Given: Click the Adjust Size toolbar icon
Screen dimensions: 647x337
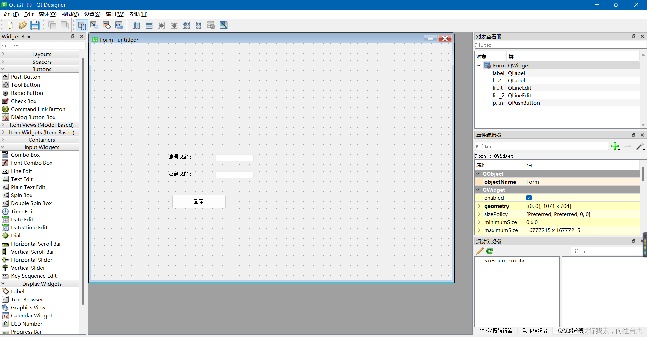Looking at the screenshot, I should click(x=223, y=25).
